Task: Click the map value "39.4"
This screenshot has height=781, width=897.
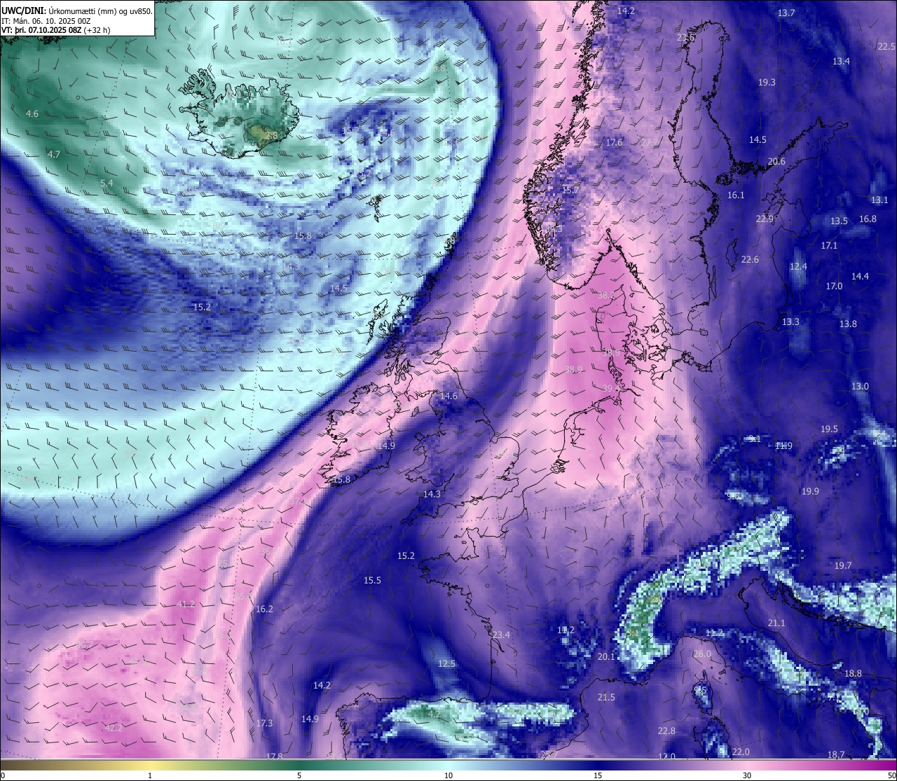Action: 611,389
